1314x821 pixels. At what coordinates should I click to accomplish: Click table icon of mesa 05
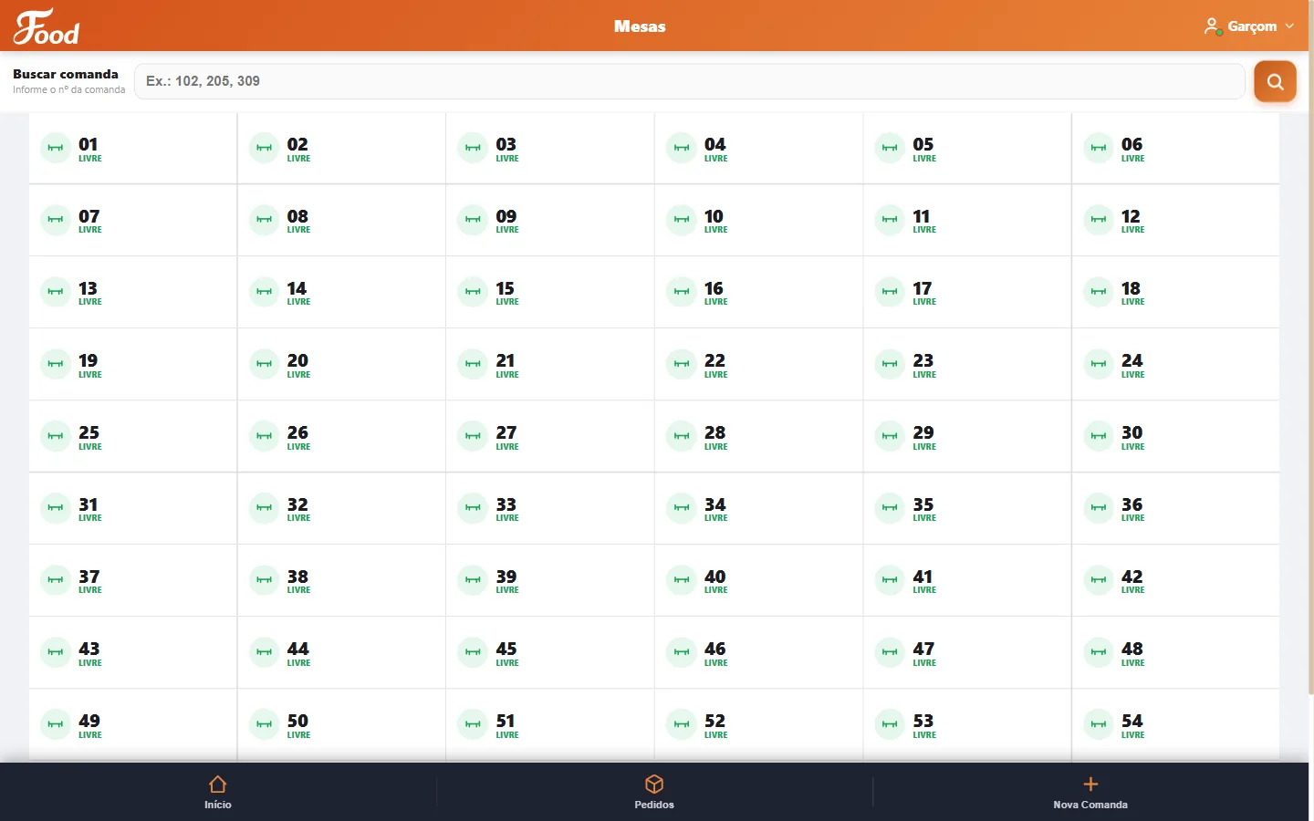(x=890, y=148)
